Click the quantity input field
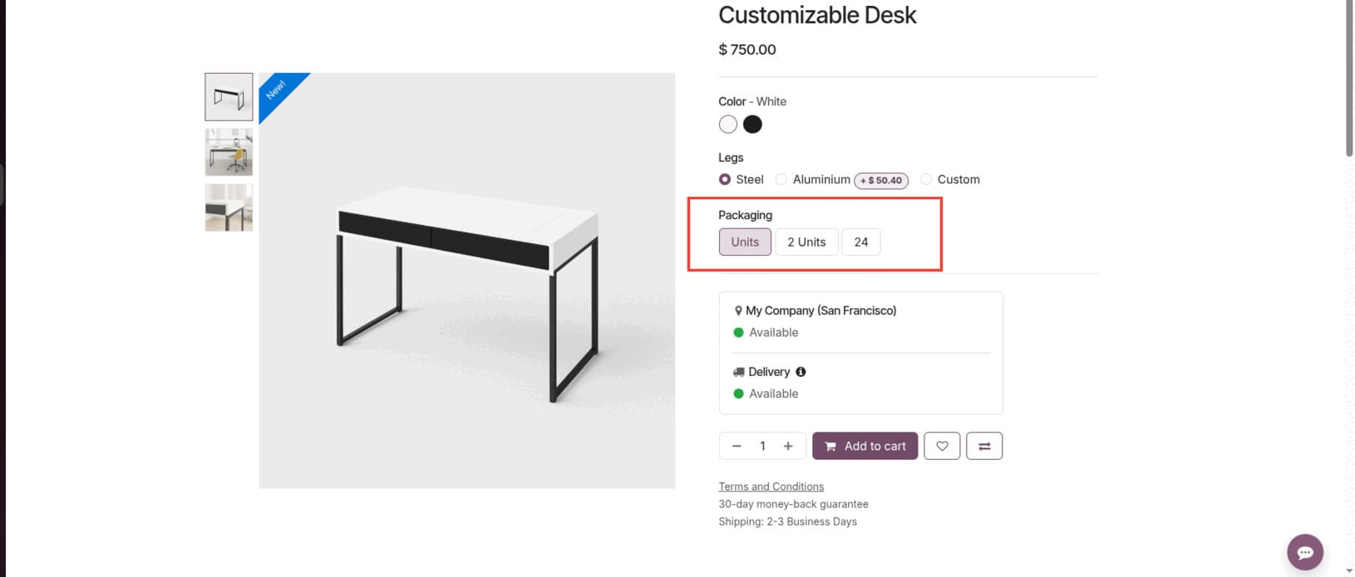 click(762, 446)
